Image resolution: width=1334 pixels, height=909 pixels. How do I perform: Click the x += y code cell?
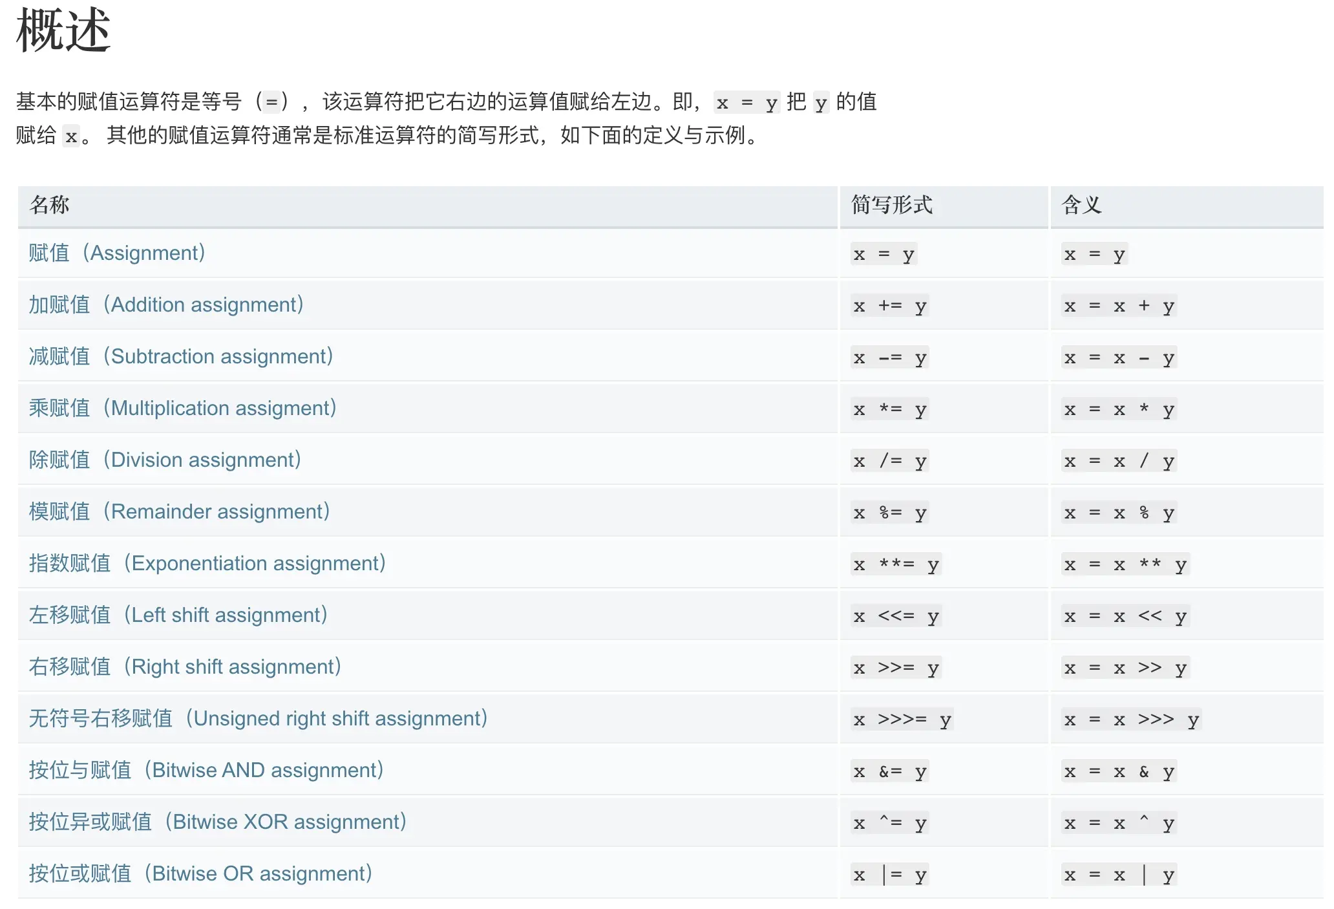[889, 306]
